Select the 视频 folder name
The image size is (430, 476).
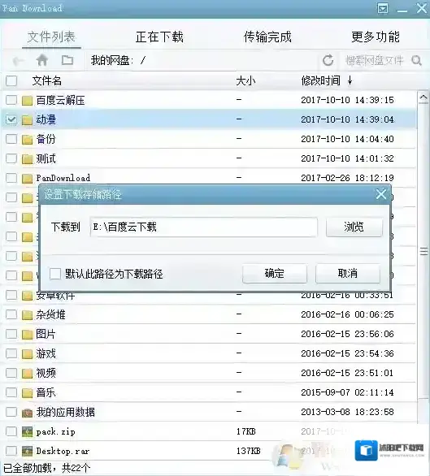pyautogui.click(x=46, y=373)
